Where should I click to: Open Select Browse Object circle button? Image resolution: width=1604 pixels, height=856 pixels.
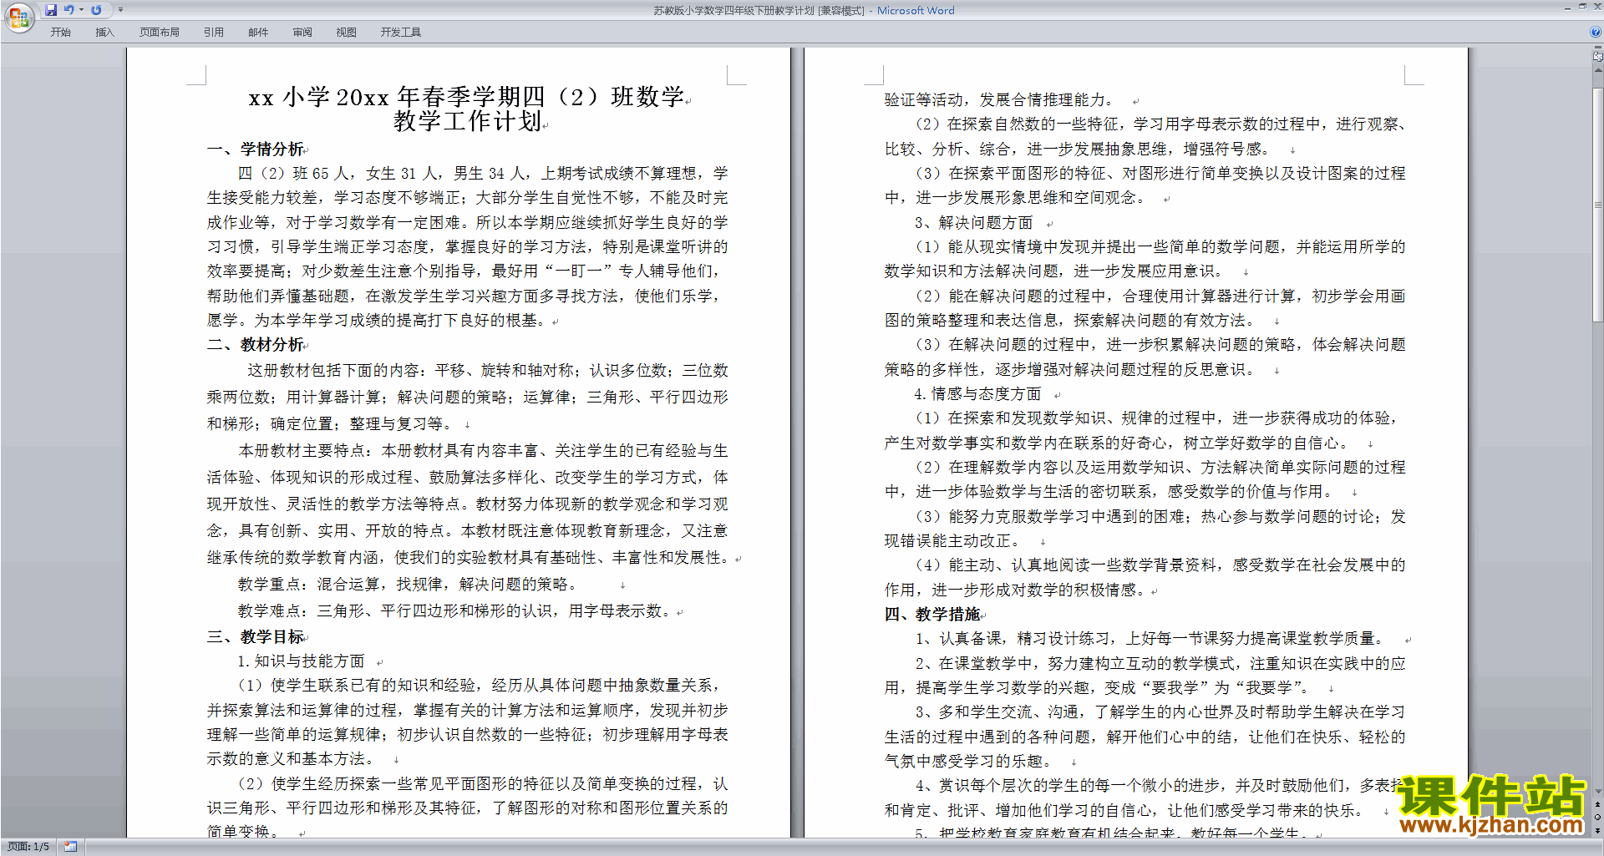point(1598,818)
